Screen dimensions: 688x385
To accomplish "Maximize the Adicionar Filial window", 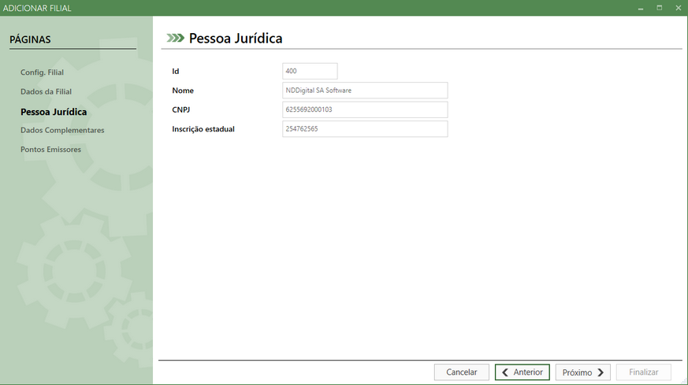I will [x=660, y=8].
